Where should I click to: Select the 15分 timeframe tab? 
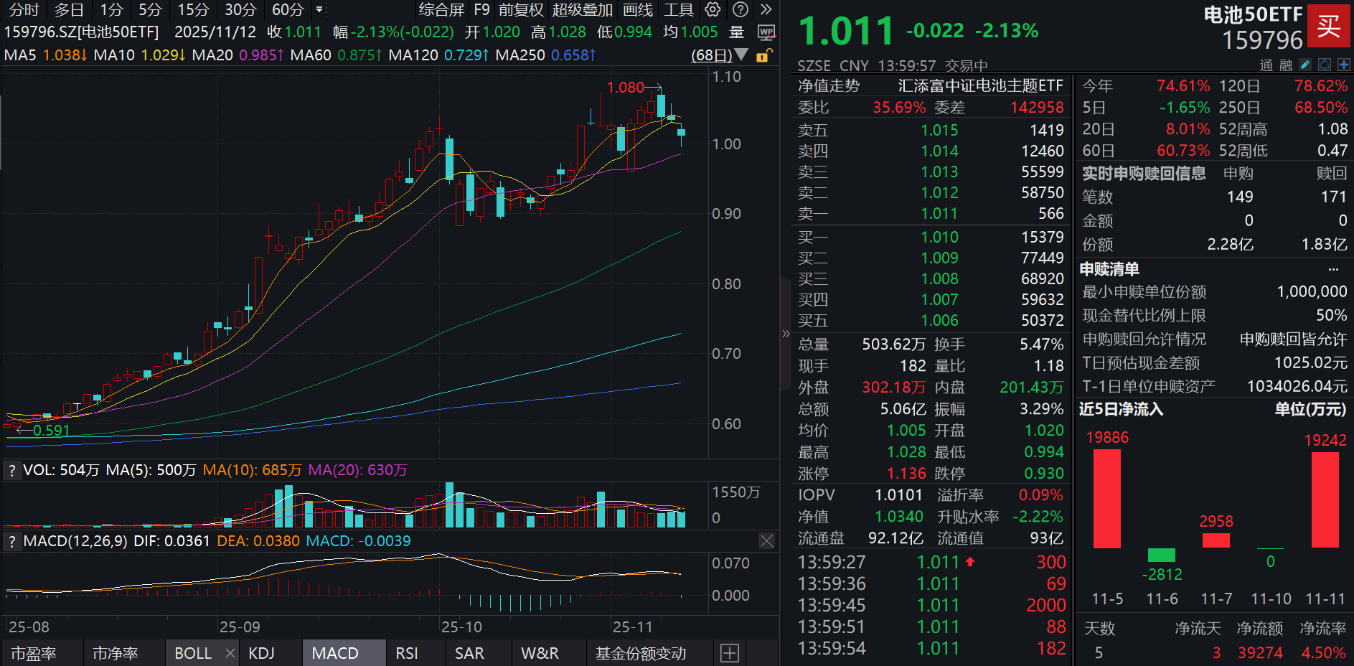pyautogui.click(x=193, y=10)
